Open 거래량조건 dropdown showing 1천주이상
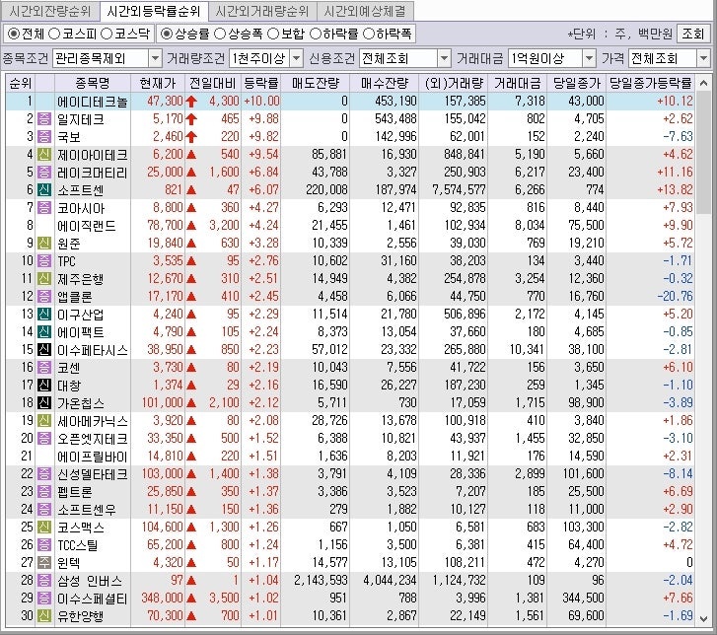The image size is (717, 635). pos(265,58)
